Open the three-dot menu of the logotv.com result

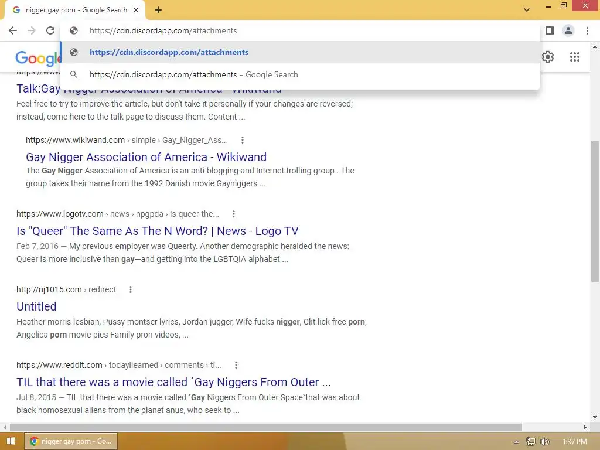click(233, 214)
